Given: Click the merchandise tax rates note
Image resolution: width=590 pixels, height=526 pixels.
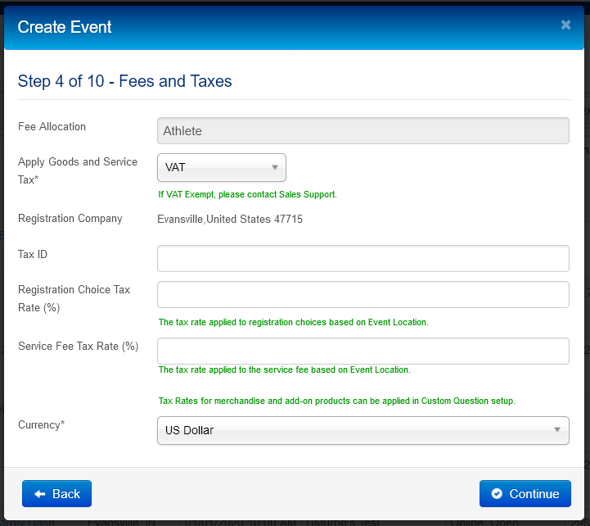Looking at the screenshot, I should point(337,401).
